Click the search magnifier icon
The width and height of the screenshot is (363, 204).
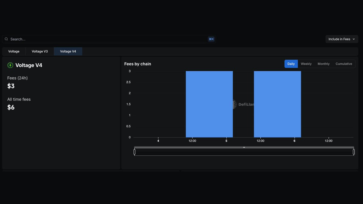coord(6,39)
